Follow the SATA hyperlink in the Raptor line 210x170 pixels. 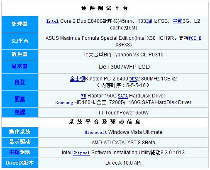[x=122, y=96]
